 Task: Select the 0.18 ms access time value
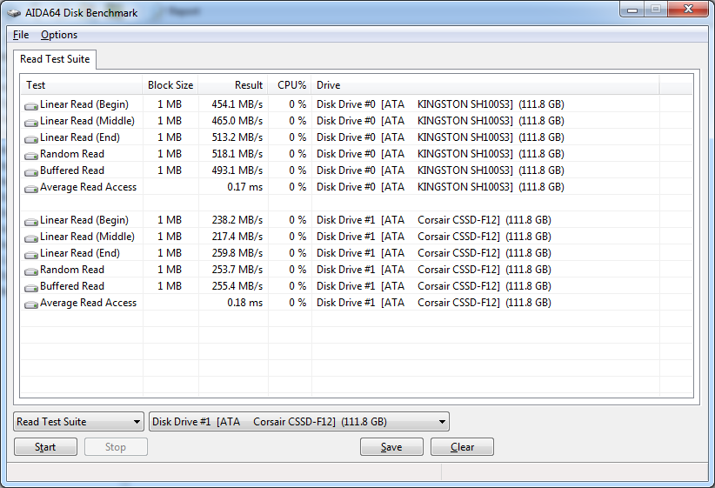245,303
